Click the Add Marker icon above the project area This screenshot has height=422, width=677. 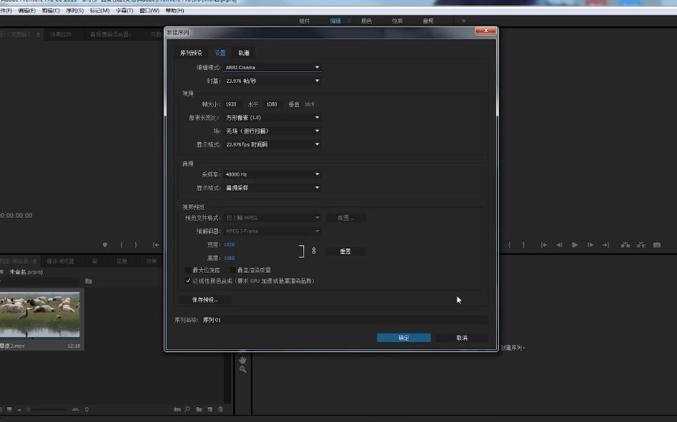click(x=105, y=245)
